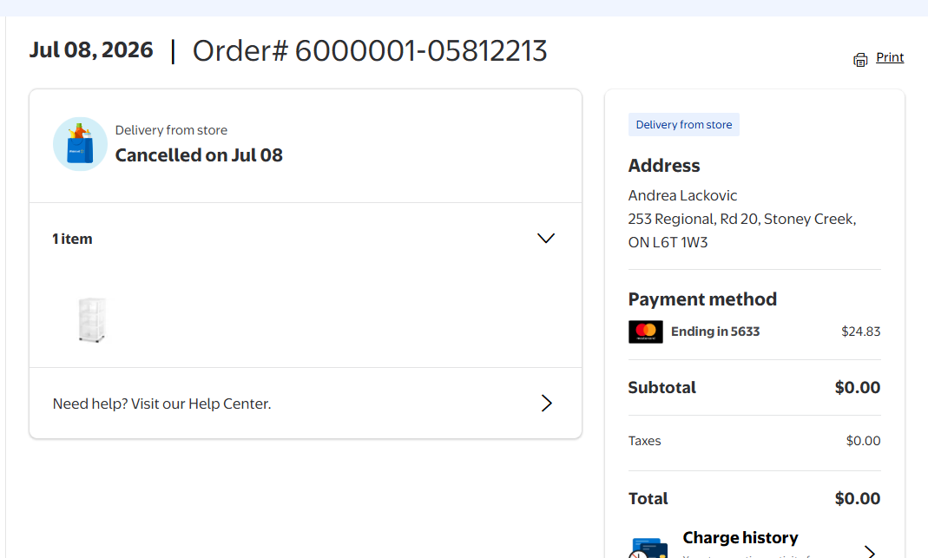The image size is (928, 558).
Task: Select the 1 item label
Action: (72, 239)
